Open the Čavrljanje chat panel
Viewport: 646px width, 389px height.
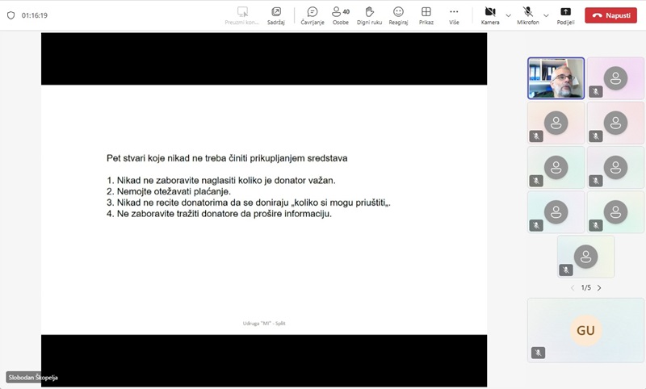coord(313,15)
